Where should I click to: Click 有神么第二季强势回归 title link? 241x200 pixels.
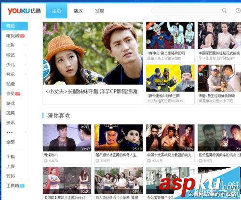point(166,53)
